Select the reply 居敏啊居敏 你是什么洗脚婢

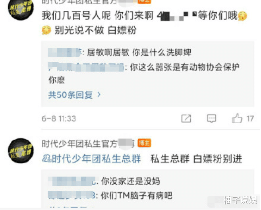(x=139, y=52)
